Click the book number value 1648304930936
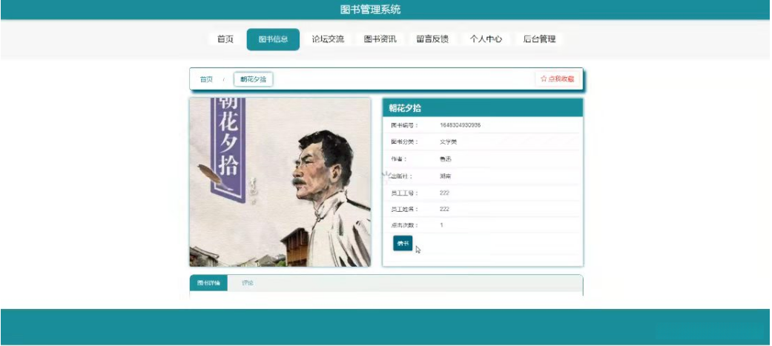Viewport: 772px width, 346px height. [x=460, y=125]
